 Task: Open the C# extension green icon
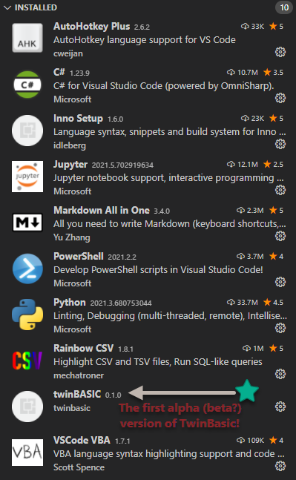[x=27, y=84]
